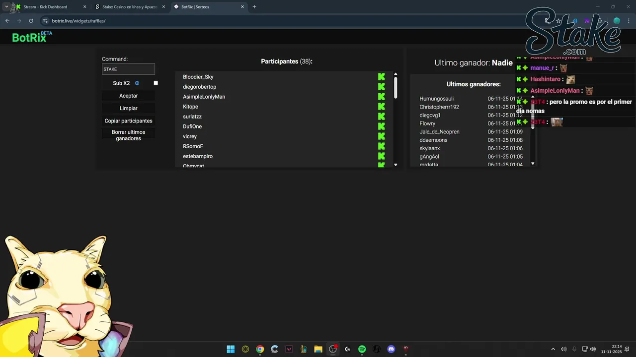Click the Kick icon next to RSomoF
636x357 pixels.
tap(381, 146)
